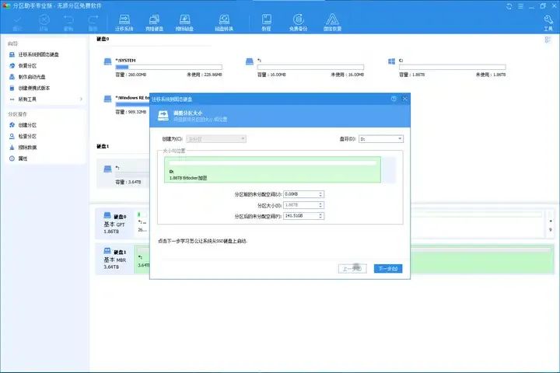Viewport: 560px width, 373px height.
Task: Open the 磁盘转换 disk convert toolbar tool
Action: pyautogui.click(x=224, y=23)
